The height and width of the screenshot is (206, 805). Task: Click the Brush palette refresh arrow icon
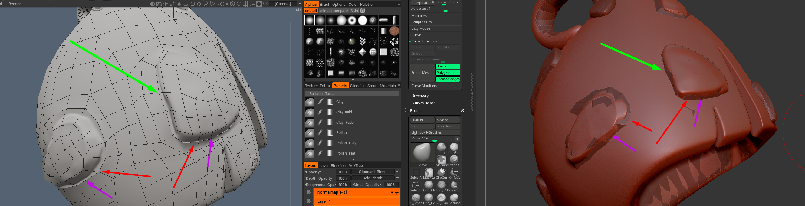click(x=462, y=110)
